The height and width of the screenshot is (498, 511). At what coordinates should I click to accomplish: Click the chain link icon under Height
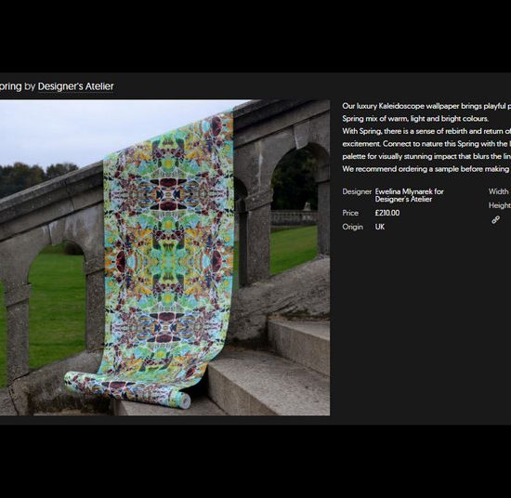[x=495, y=219]
